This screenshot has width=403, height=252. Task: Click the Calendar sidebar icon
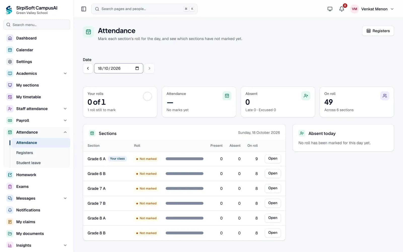click(x=10, y=50)
